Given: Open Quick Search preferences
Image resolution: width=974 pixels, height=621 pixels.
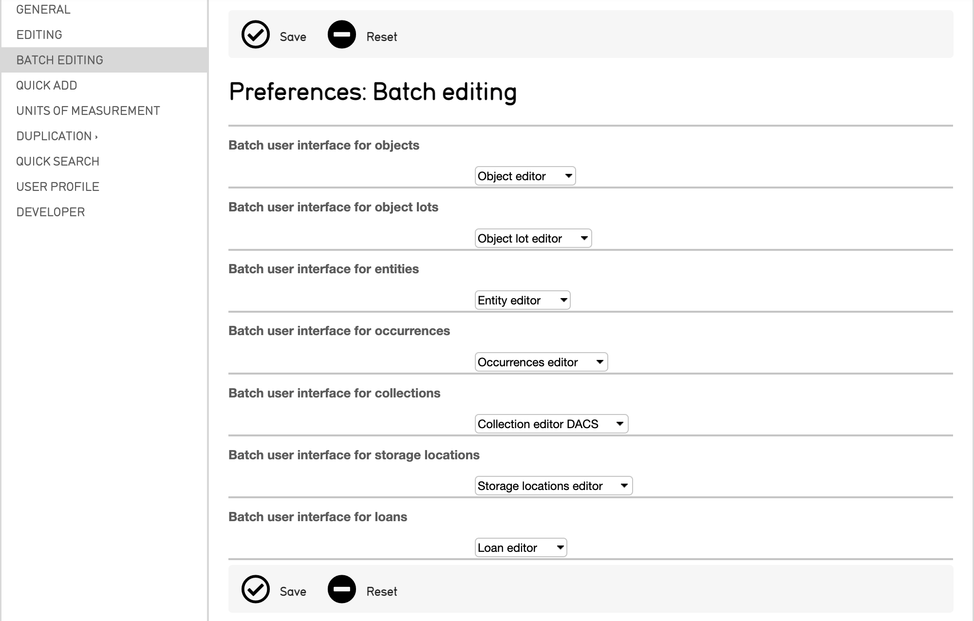Looking at the screenshot, I should (57, 162).
